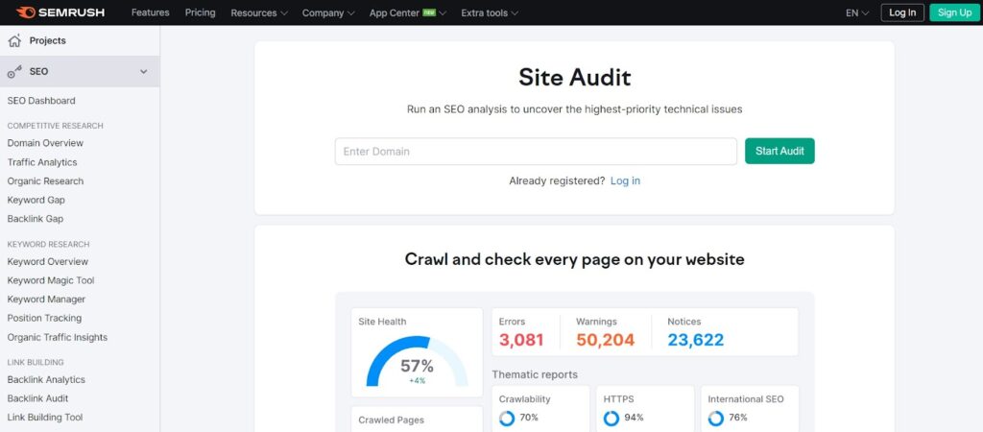Click the Sign Up button
The width and height of the screenshot is (983, 432).
tap(955, 12)
